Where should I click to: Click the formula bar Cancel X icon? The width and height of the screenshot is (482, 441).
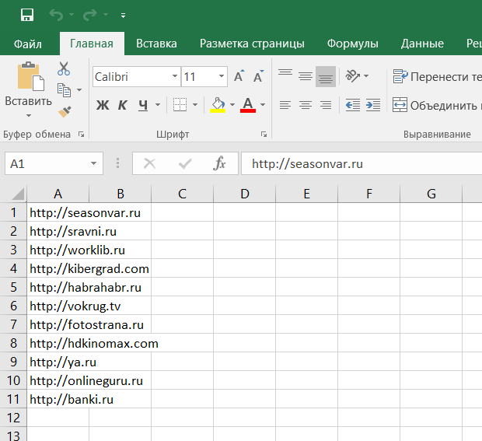(150, 163)
